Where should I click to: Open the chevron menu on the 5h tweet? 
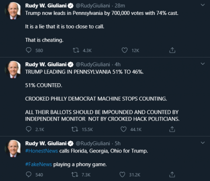(x=203, y=143)
